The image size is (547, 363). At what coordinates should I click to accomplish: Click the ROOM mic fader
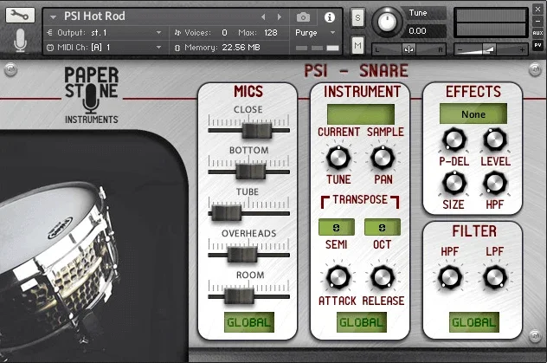239,296
